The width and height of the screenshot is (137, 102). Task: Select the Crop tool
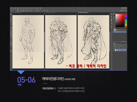tap(11, 21)
